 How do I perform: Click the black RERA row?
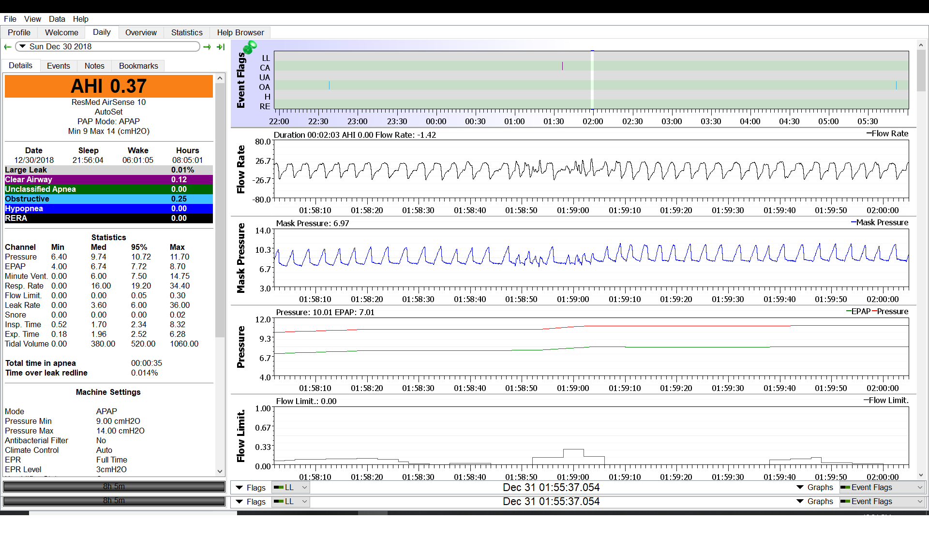[109, 218]
